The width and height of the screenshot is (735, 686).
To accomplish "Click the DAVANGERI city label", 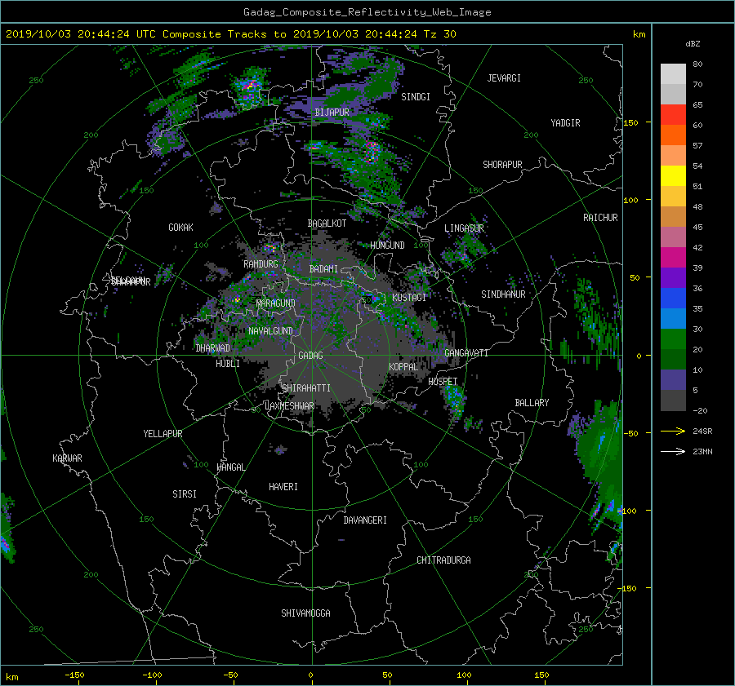I will pyautogui.click(x=365, y=520).
